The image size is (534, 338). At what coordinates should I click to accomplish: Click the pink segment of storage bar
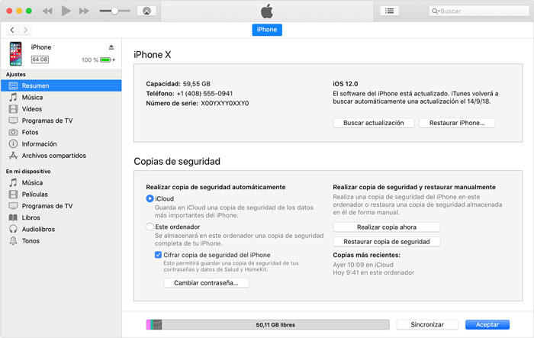[x=149, y=324]
